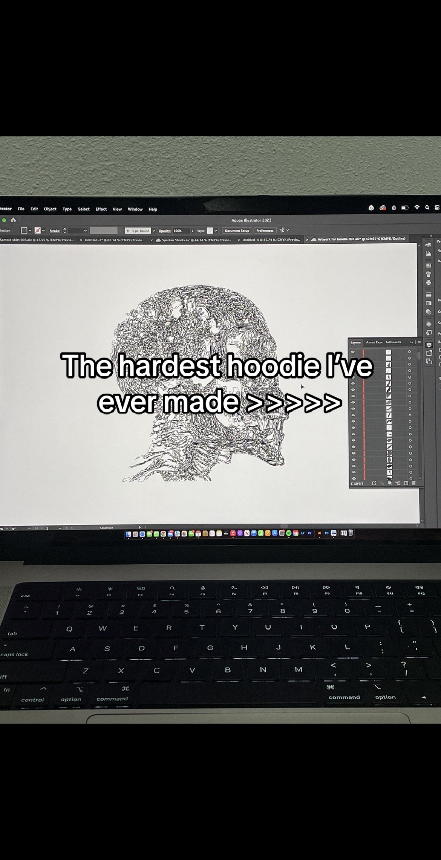441x860 pixels.
Task: Open the Color Guide panel icon
Action: (x=428, y=254)
